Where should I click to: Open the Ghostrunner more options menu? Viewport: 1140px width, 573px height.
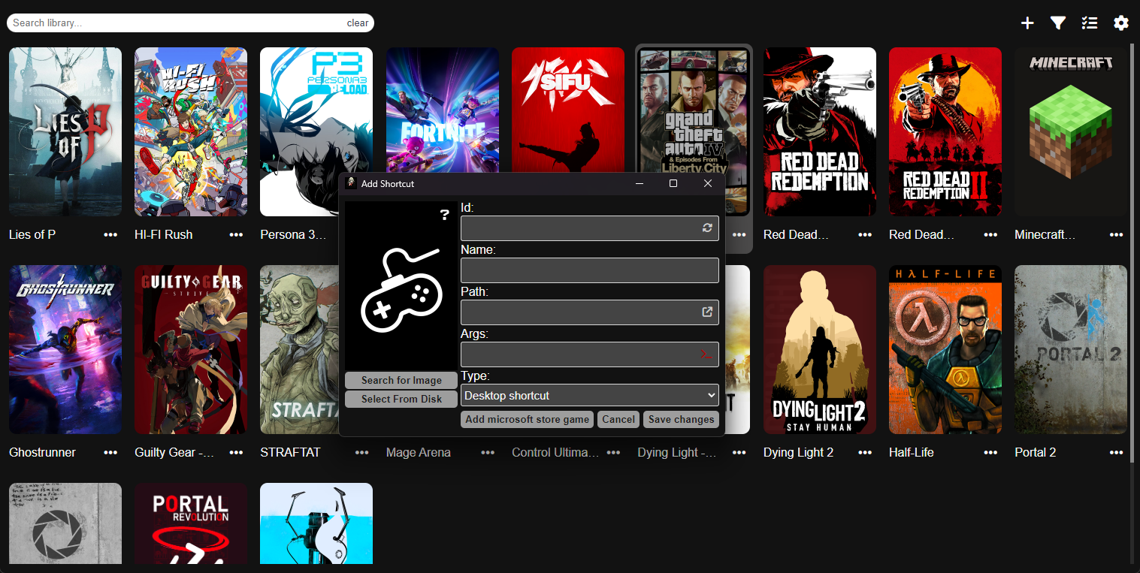[110, 453]
